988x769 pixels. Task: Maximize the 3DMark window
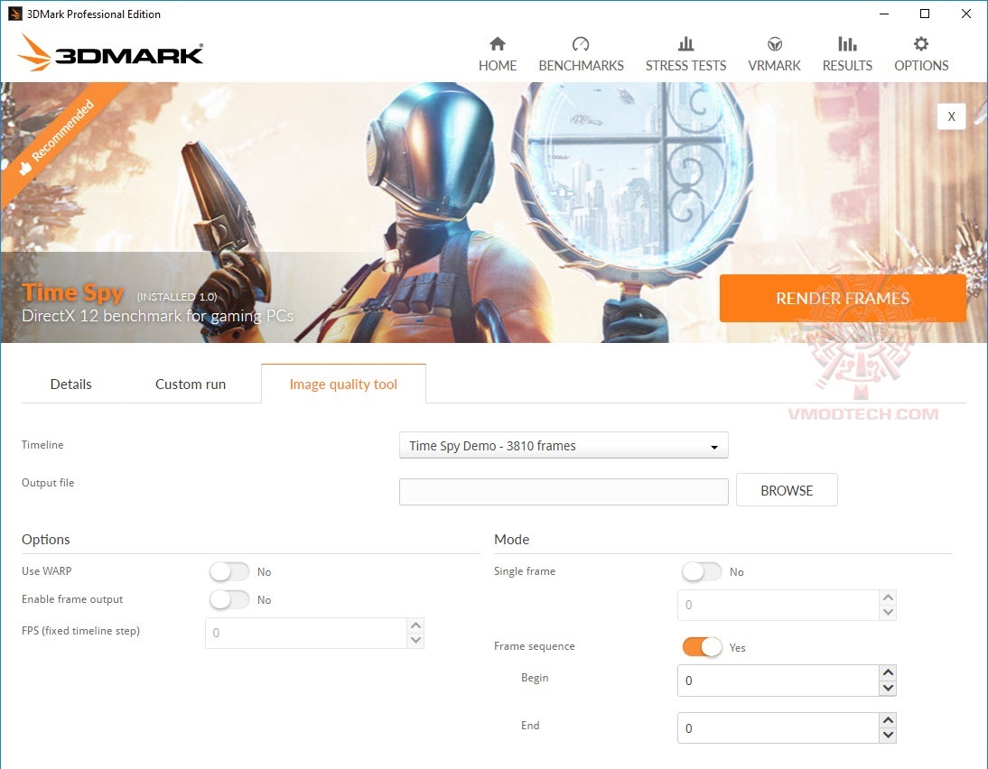[925, 14]
